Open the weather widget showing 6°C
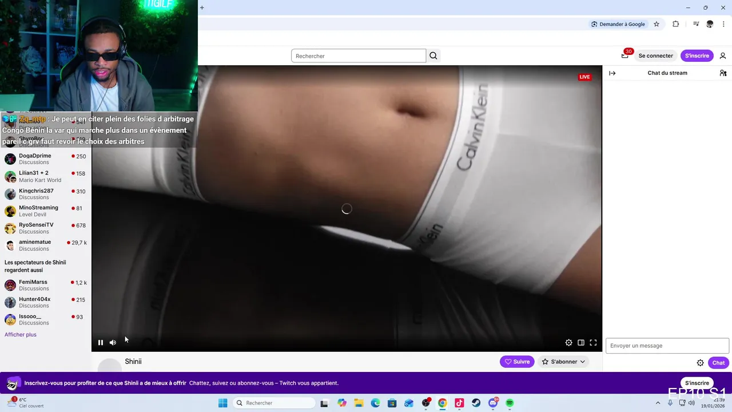 (26, 403)
